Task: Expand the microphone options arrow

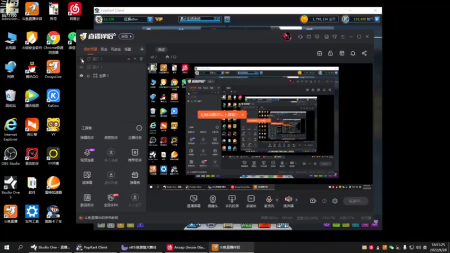Action: point(277,200)
